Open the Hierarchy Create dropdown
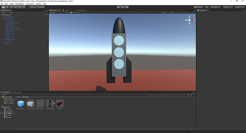This screenshot has width=246, height=133. coord(4,12)
